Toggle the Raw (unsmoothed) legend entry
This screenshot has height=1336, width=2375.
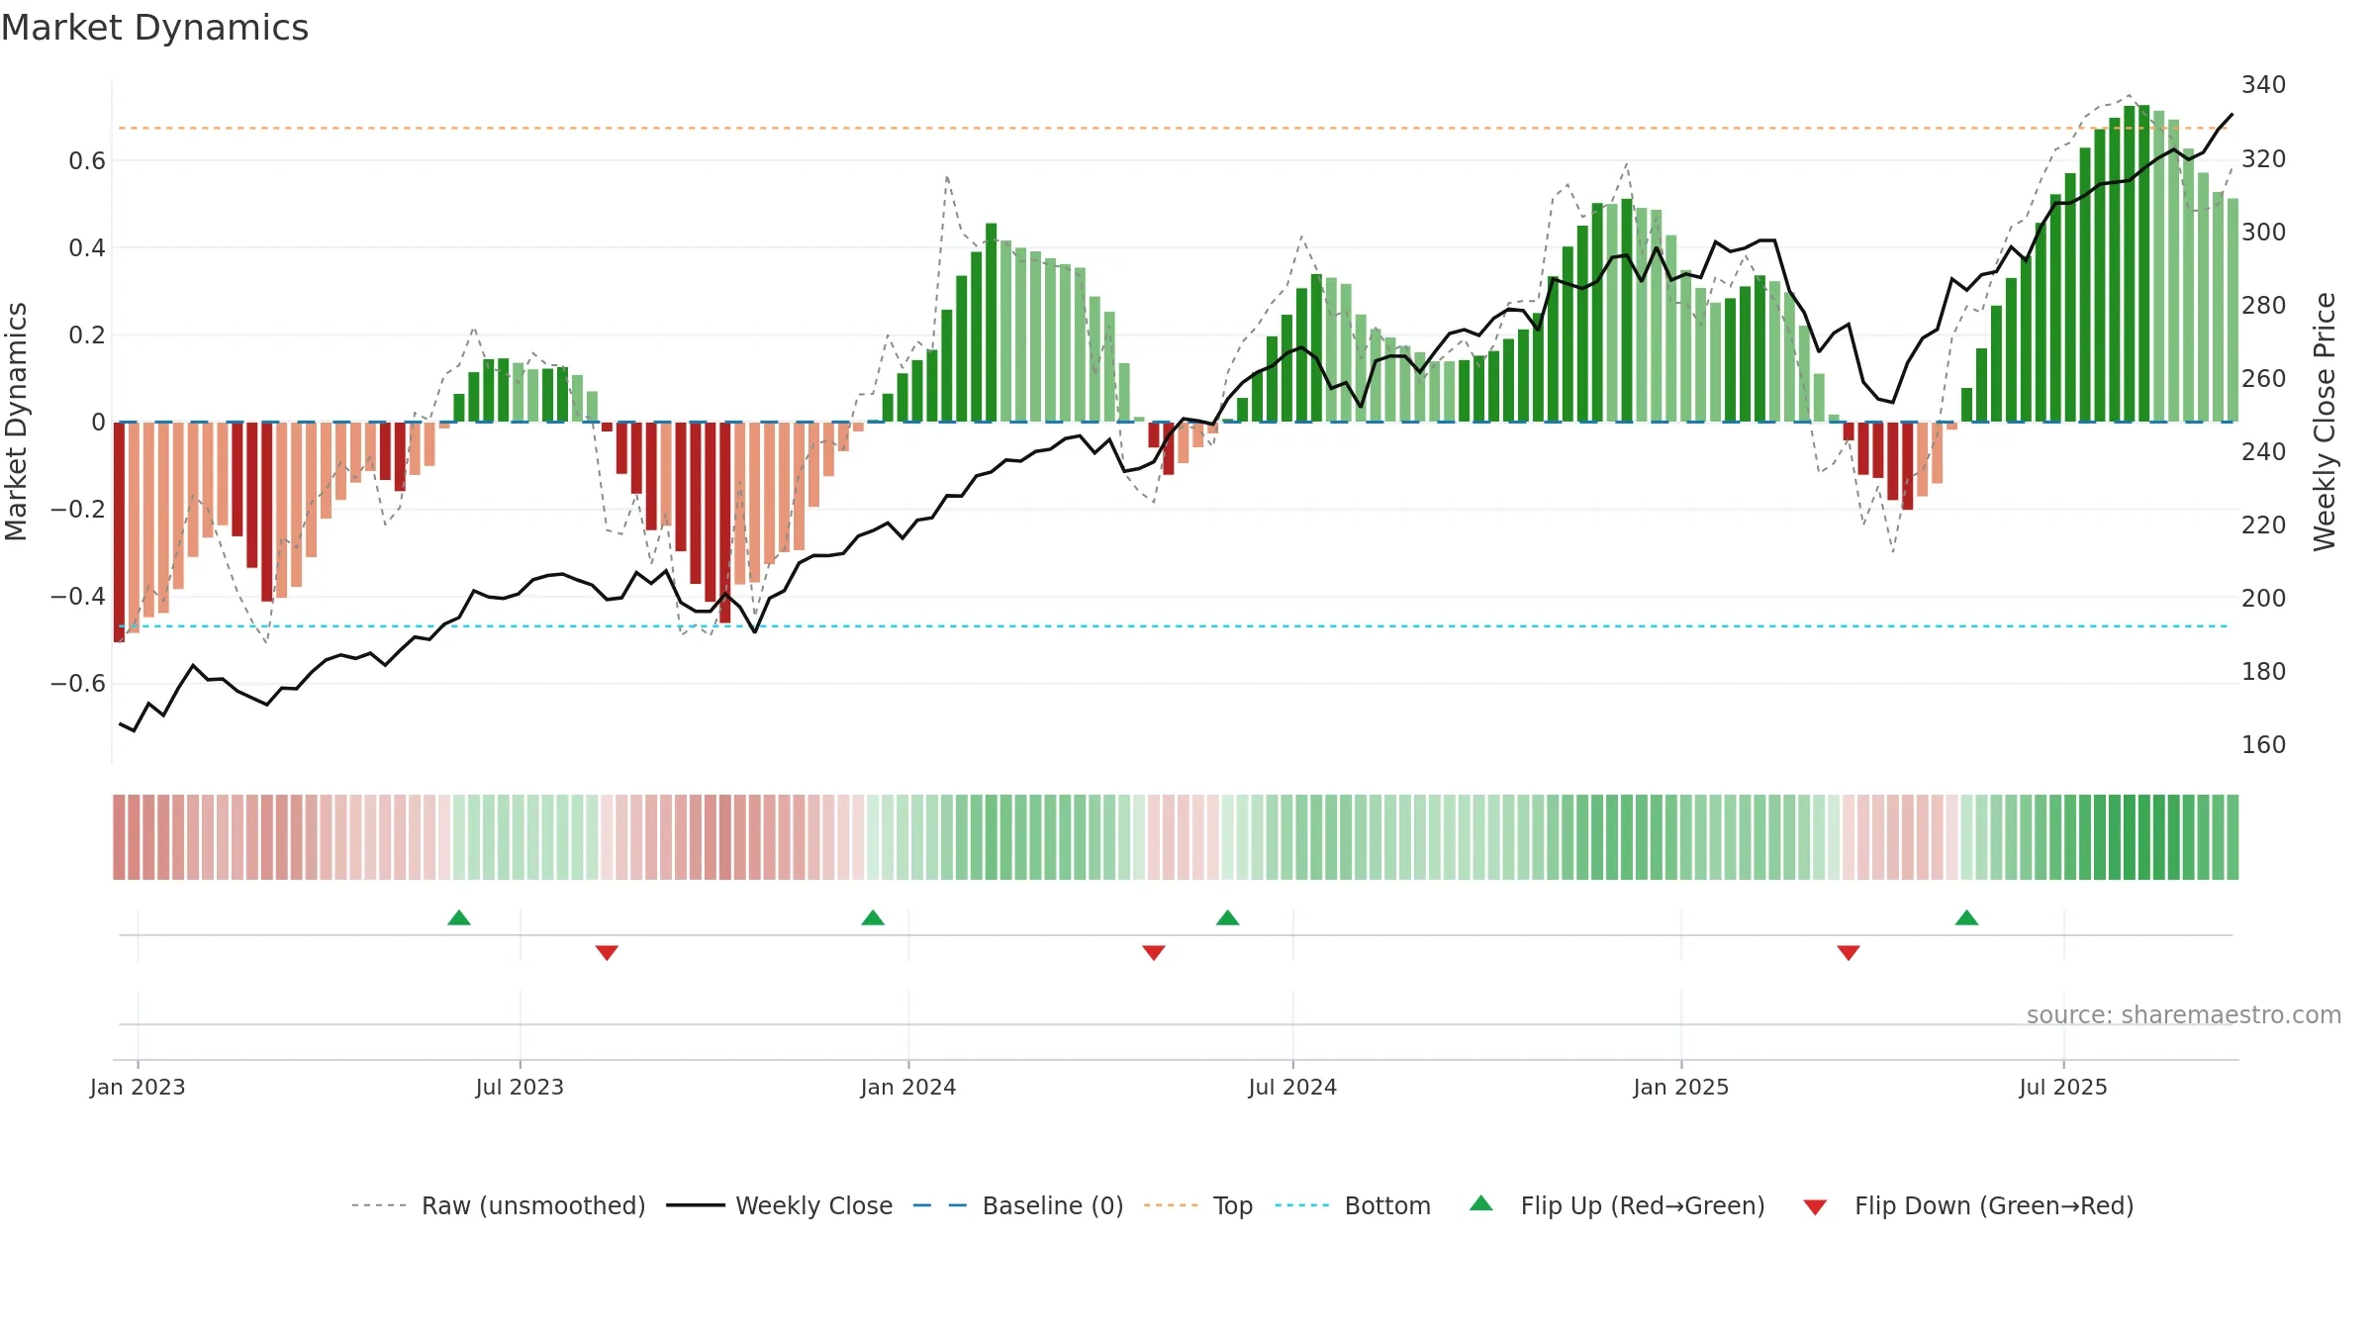tap(499, 1206)
